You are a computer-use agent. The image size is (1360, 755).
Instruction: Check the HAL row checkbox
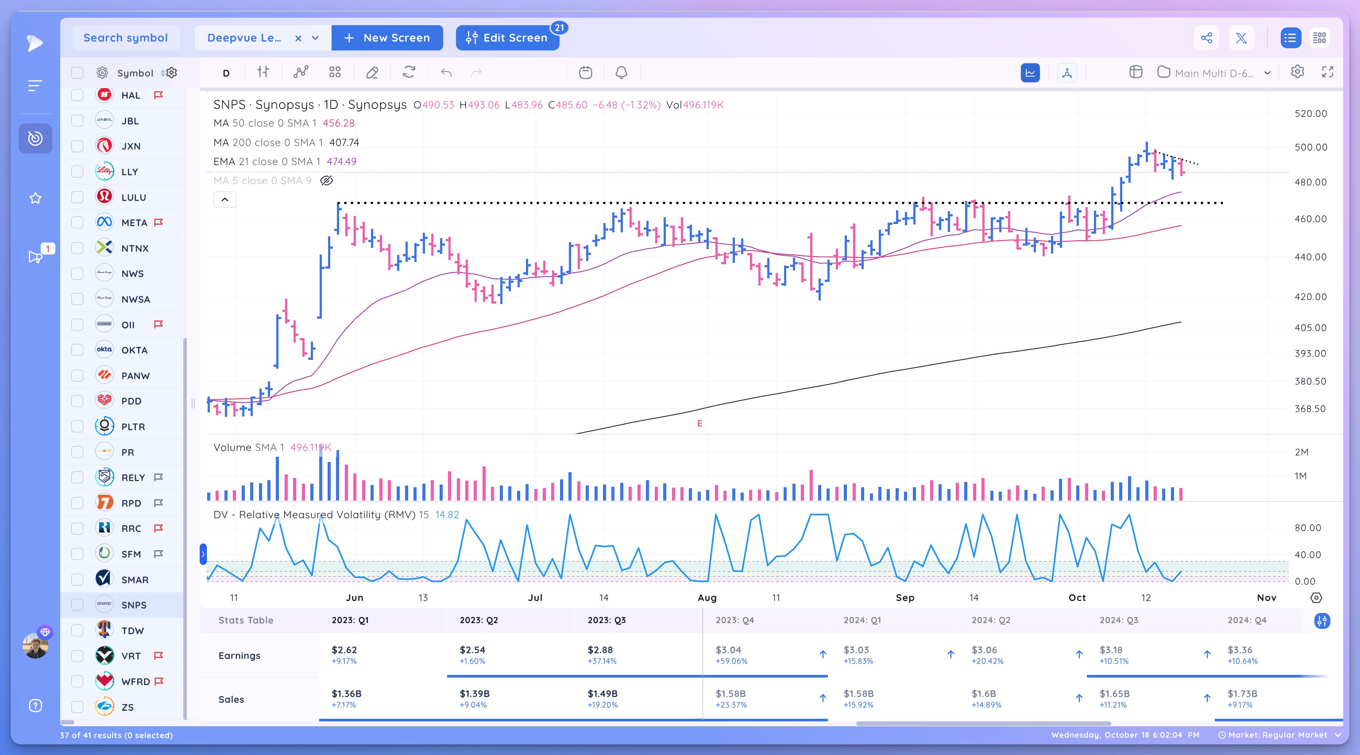pos(77,95)
